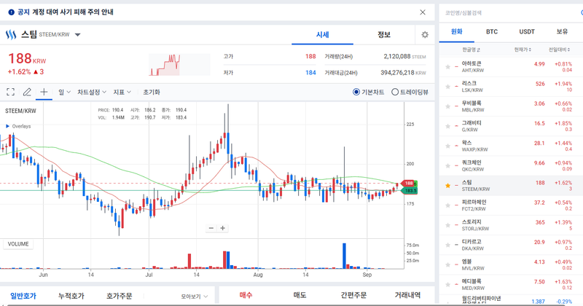Sort list by 현재가 column
This screenshot has height=306, width=583.
click(x=523, y=50)
